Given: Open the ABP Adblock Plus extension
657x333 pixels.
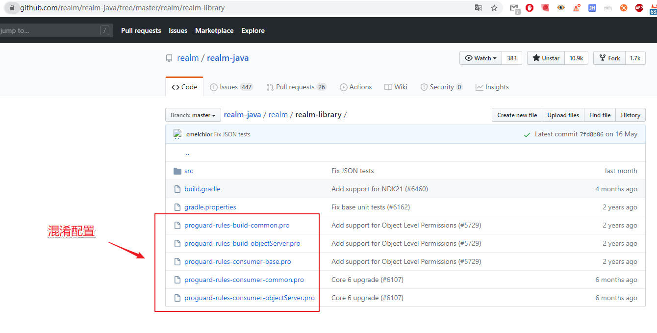Looking at the screenshot, I should coord(639,8).
